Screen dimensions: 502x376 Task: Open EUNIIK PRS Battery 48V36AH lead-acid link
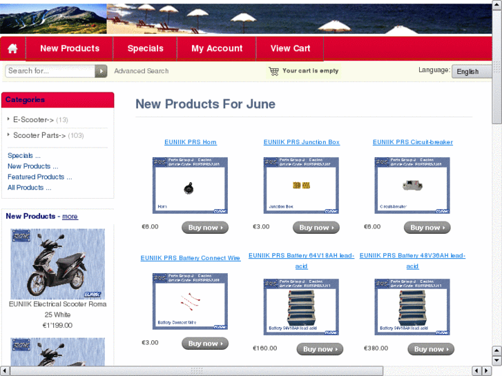point(412,261)
